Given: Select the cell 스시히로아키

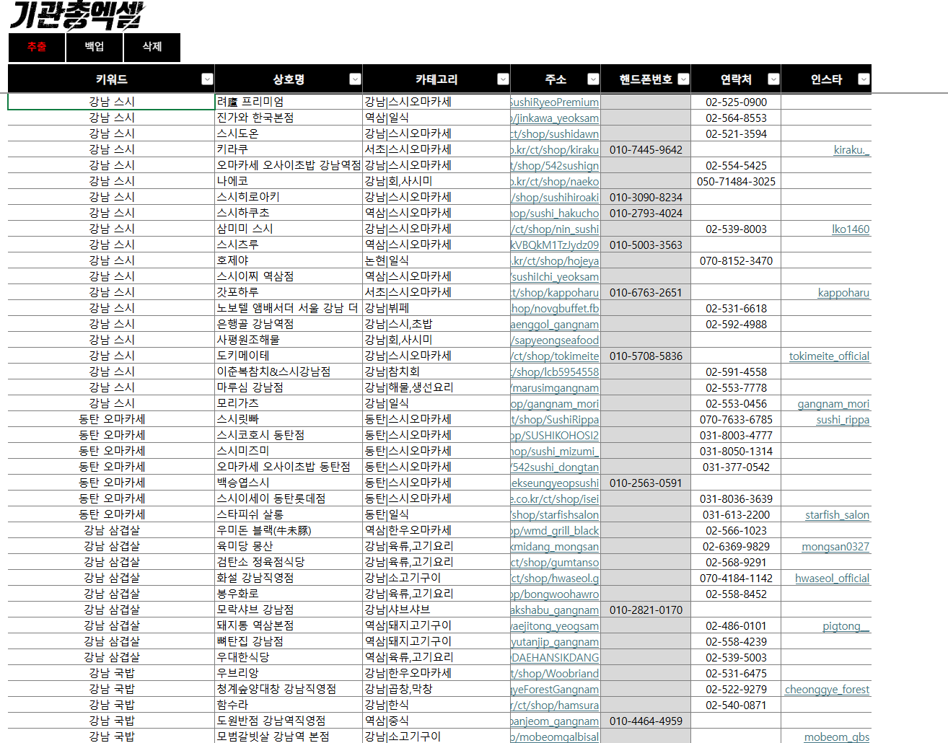Looking at the screenshot, I should (289, 197).
